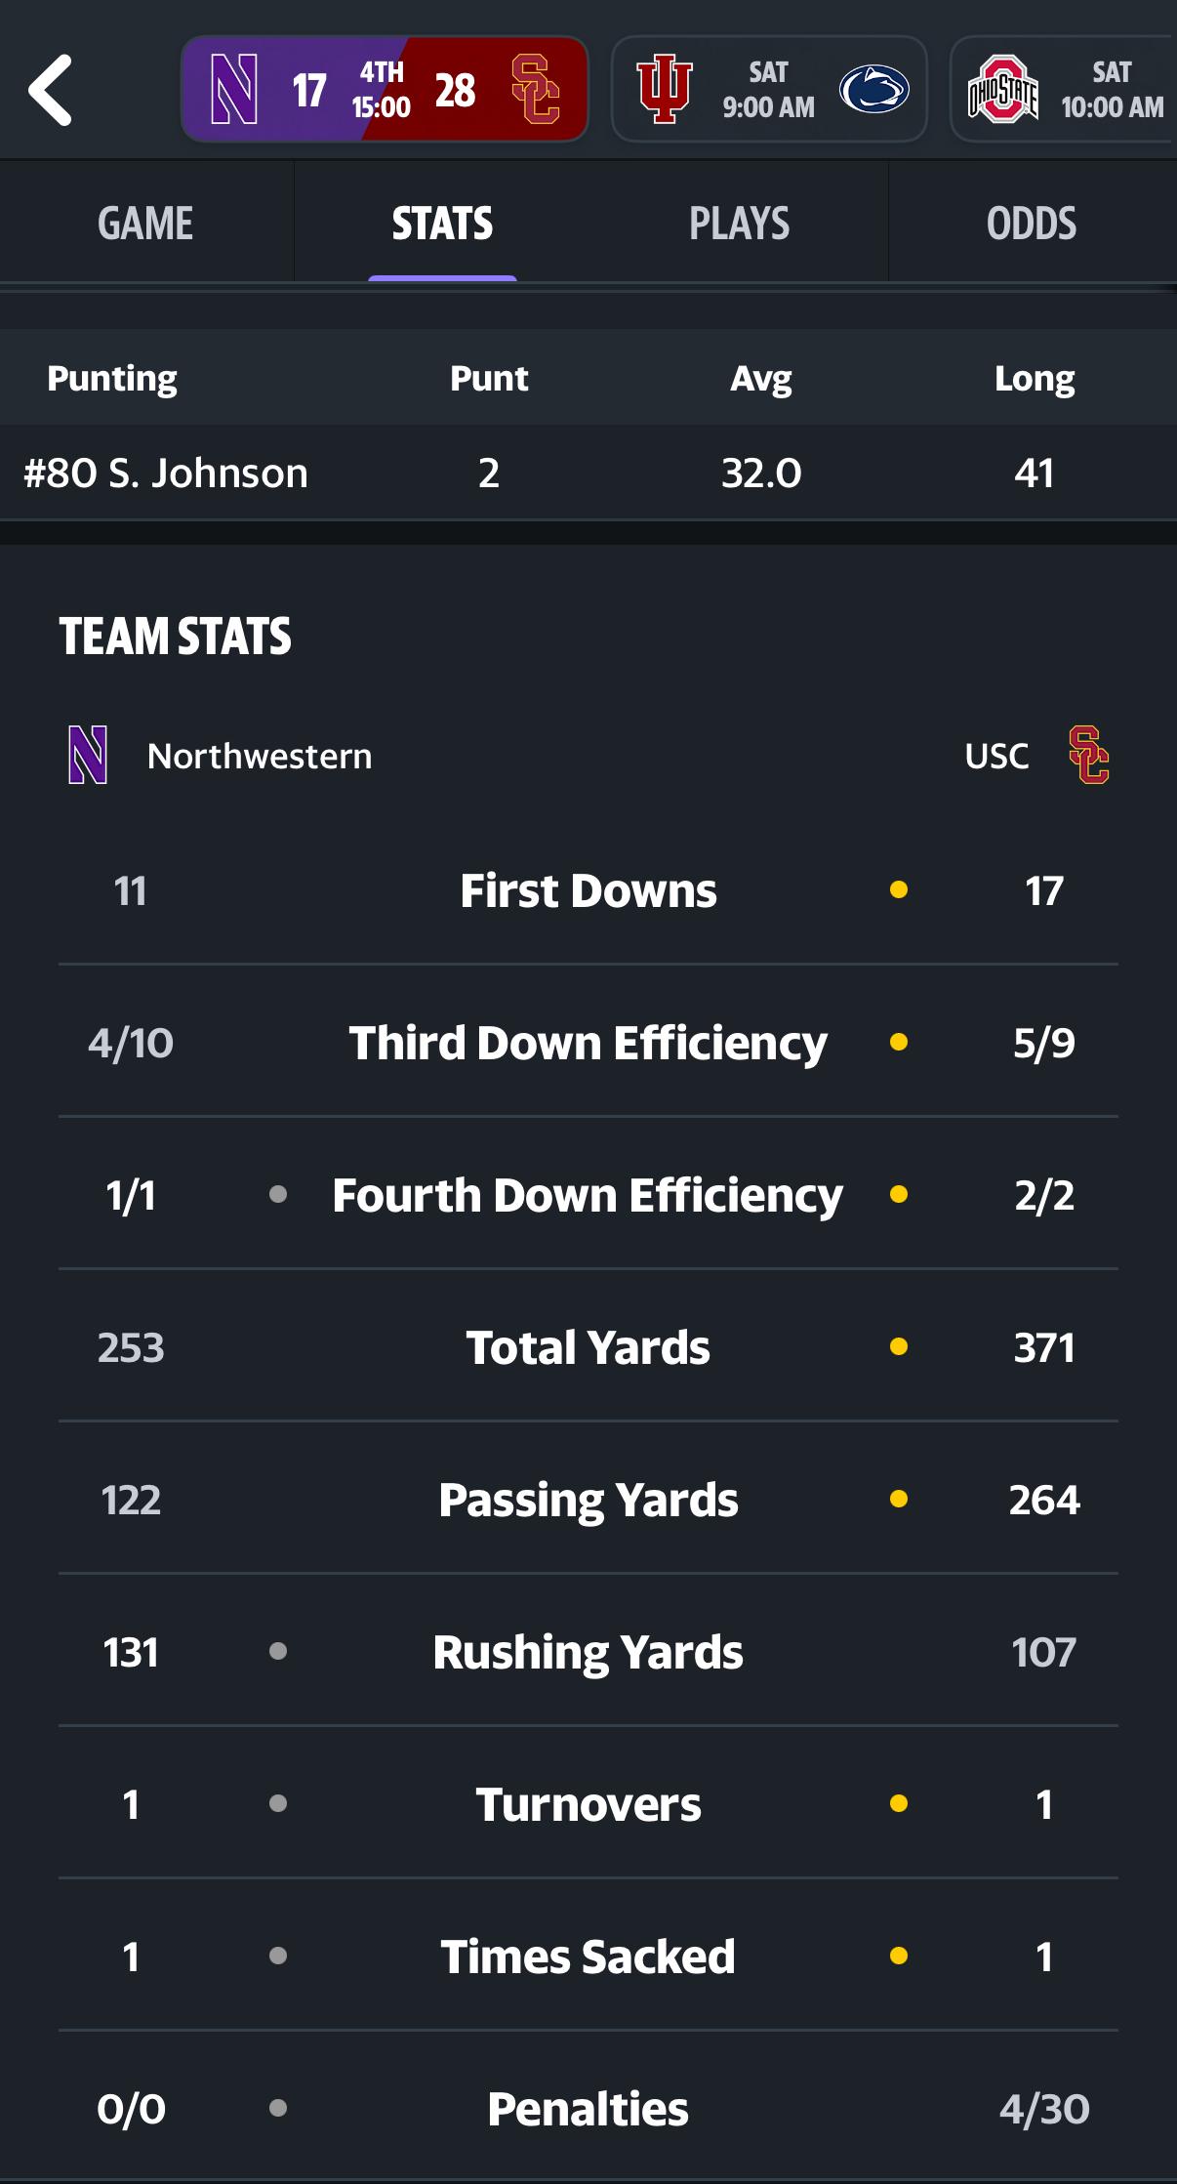
Task: Open the ODDS tab
Action: [x=1032, y=224]
